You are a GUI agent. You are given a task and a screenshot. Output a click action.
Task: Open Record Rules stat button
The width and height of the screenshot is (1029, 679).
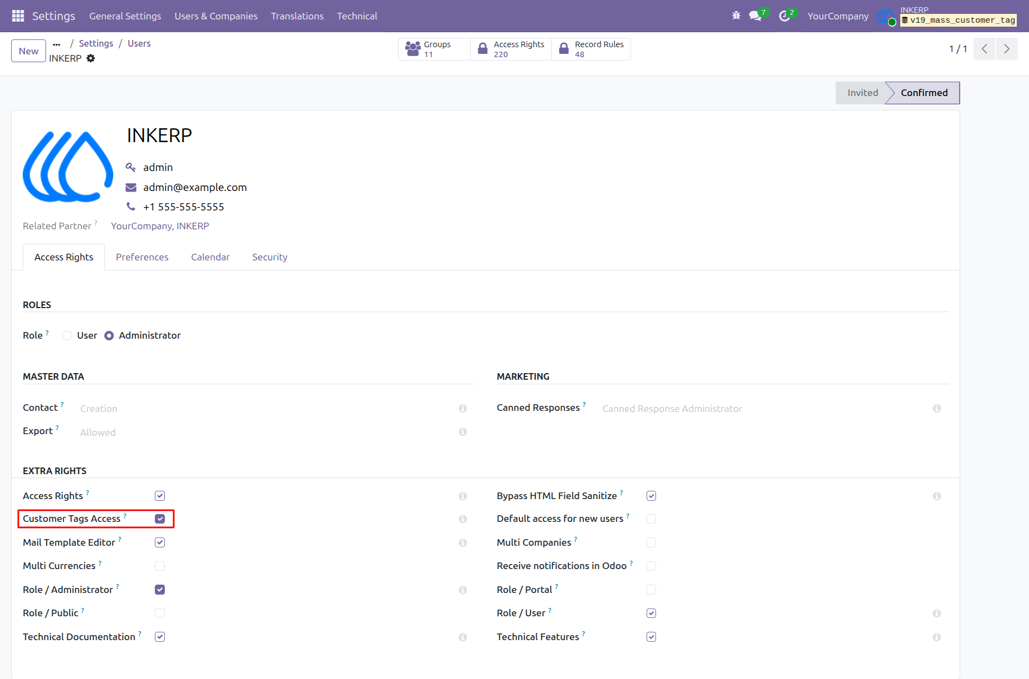(x=591, y=49)
